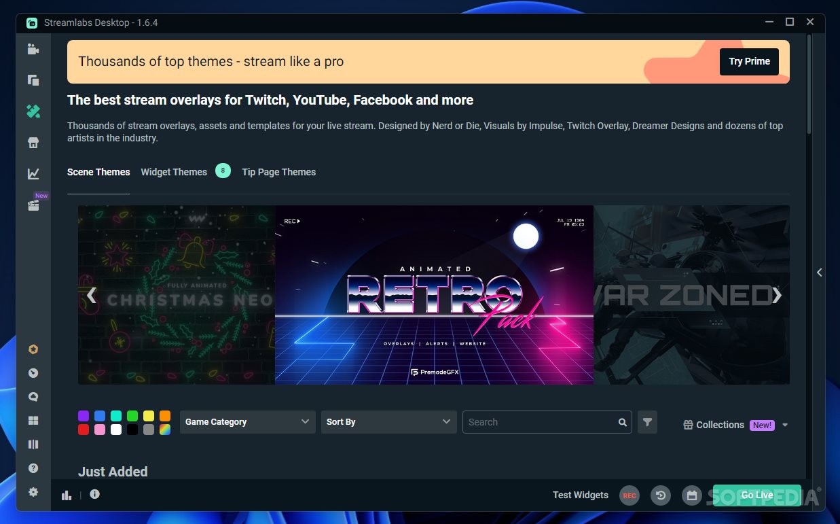
Task: Click the Streamlabs logo in title bar
Action: (32, 22)
